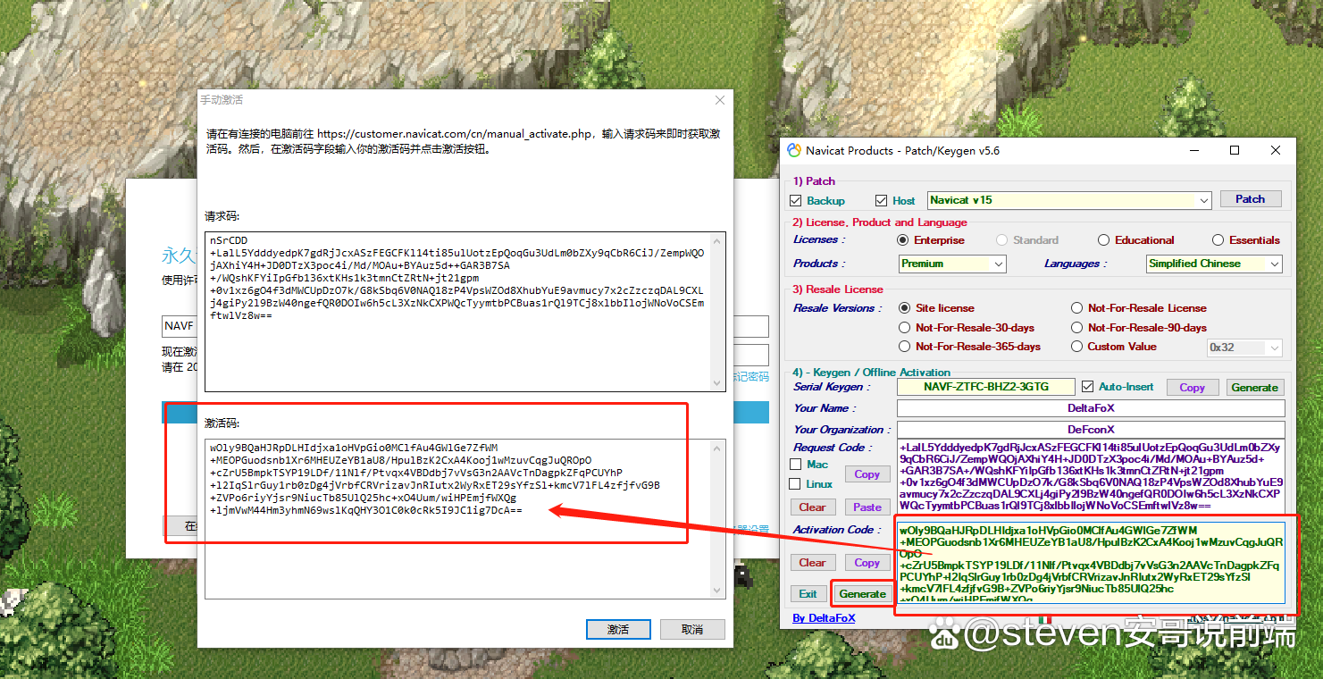
Task: Check the Mac platform checkbox
Action: [796, 465]
